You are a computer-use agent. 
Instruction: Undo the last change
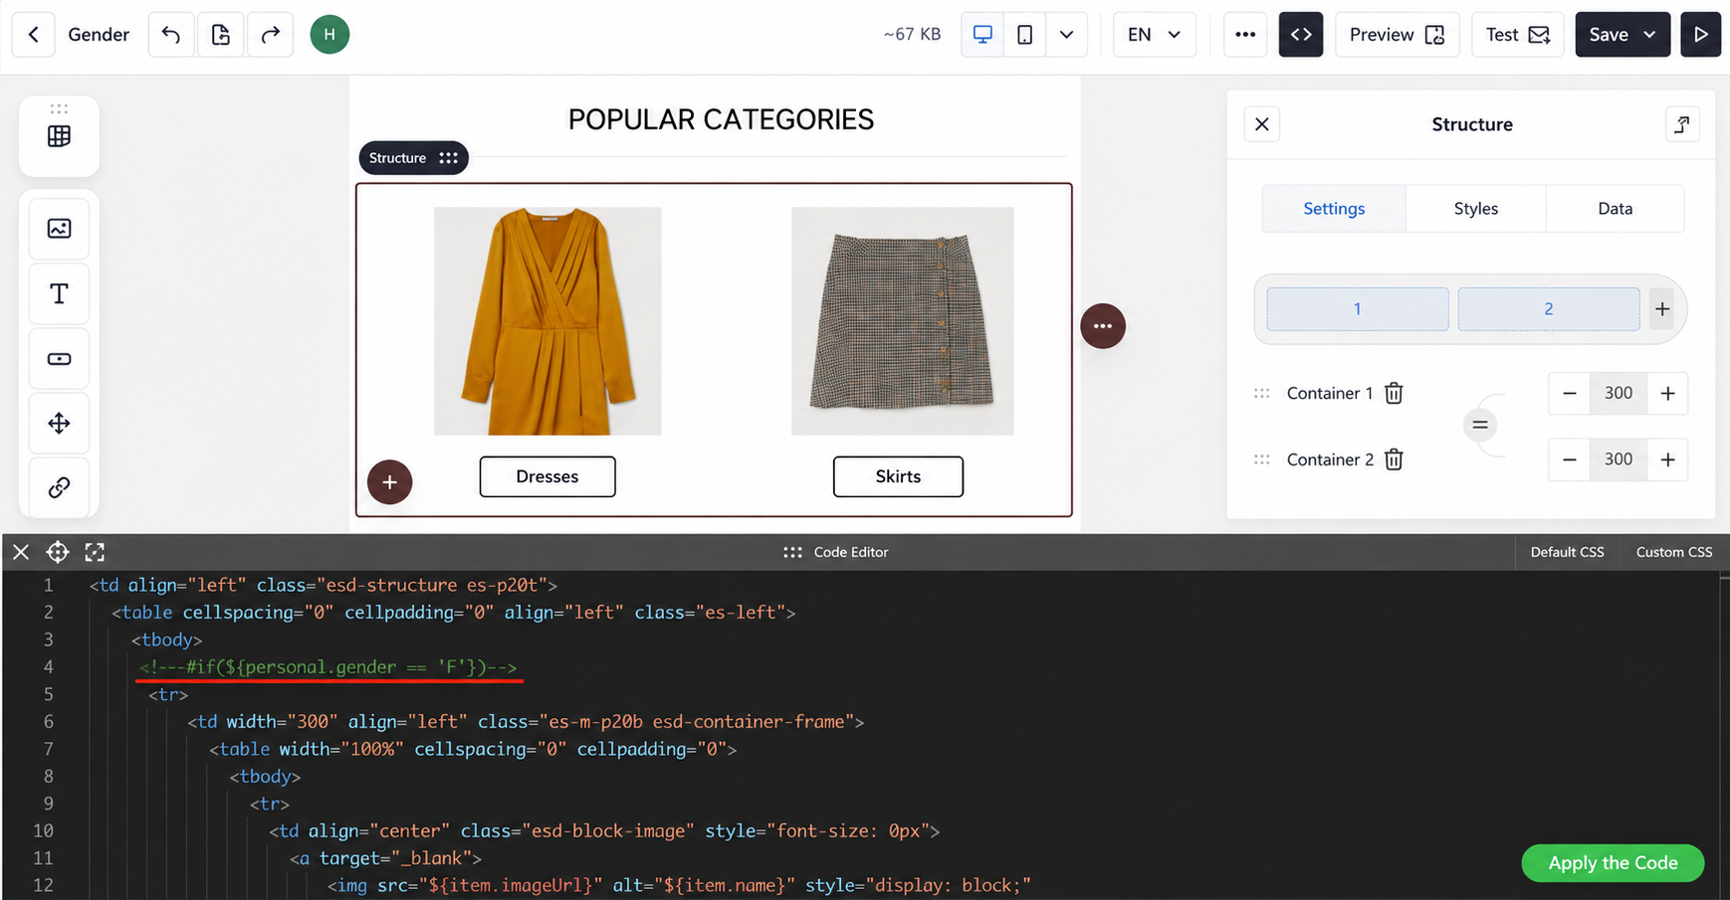[x=171, y=35]
